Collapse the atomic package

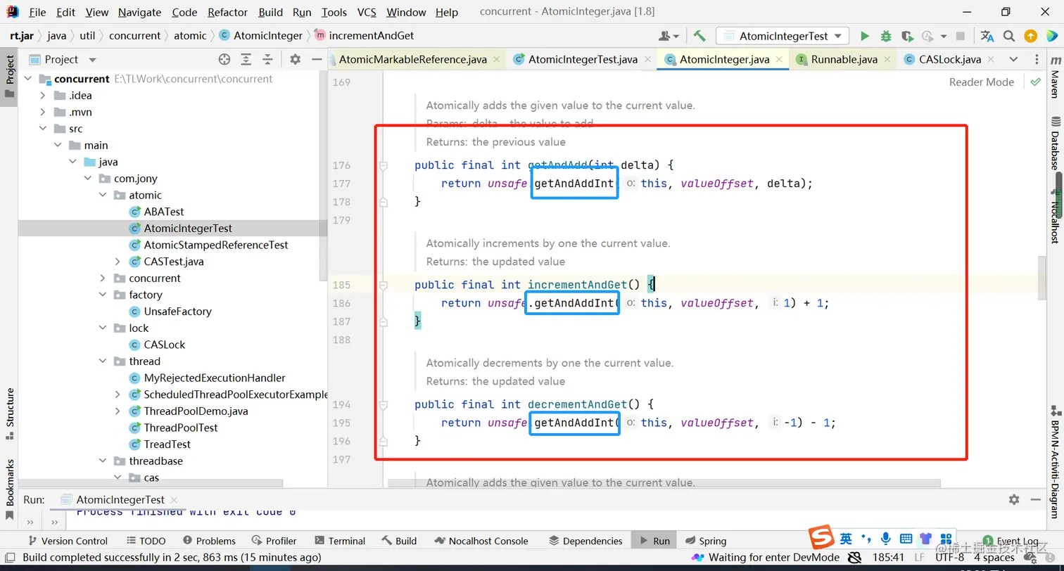pyautogui.click(x=103, y=195)
